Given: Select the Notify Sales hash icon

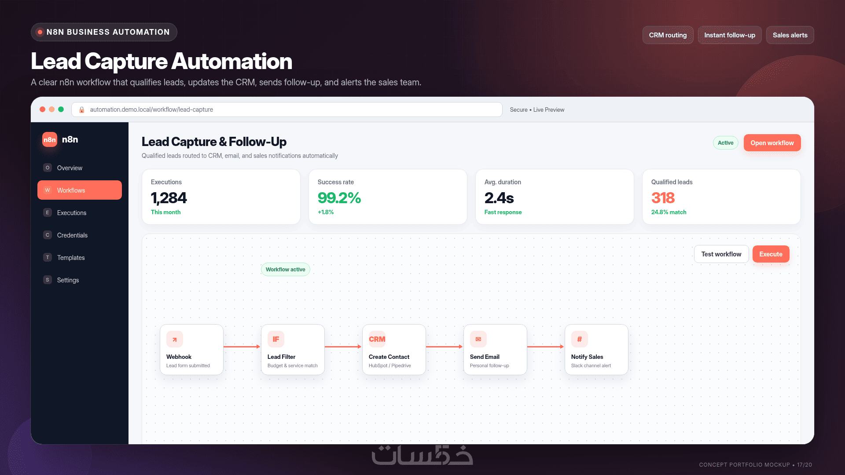Looking at the screenshot, I should (x=580, y=339).
